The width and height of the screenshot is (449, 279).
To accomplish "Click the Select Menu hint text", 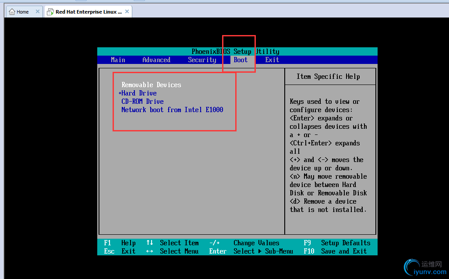I will (x=179, y=251).
